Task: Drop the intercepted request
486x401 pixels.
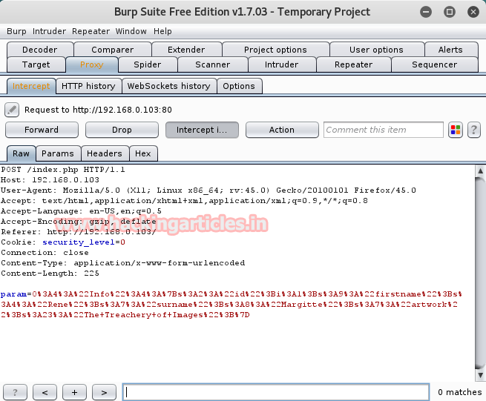Action: coord(122,130)
